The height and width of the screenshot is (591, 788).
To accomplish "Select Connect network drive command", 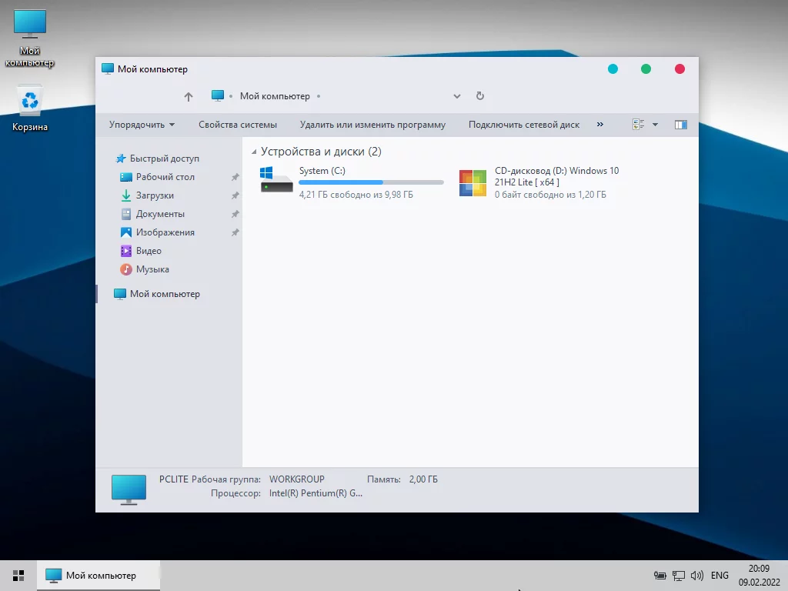I will tap(523, 125).
